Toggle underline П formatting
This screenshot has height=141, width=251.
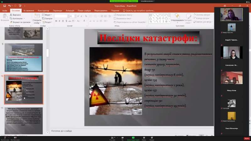tap(63, 21)
